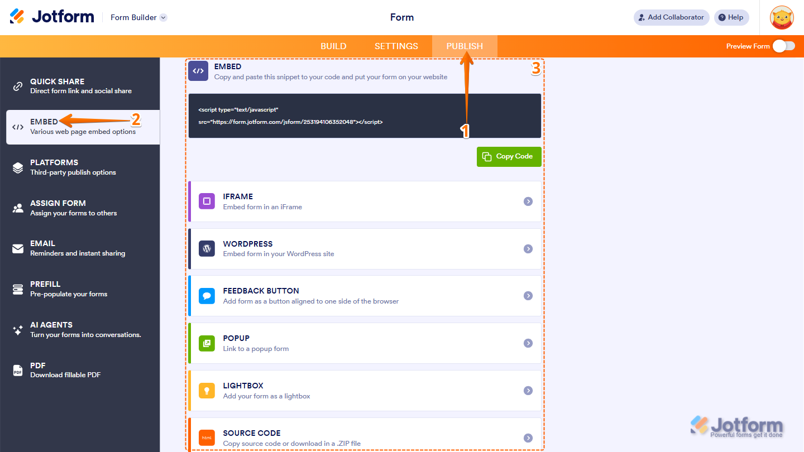
Task: Select the Lightbox bulb icon
Action: coord(207,391)
